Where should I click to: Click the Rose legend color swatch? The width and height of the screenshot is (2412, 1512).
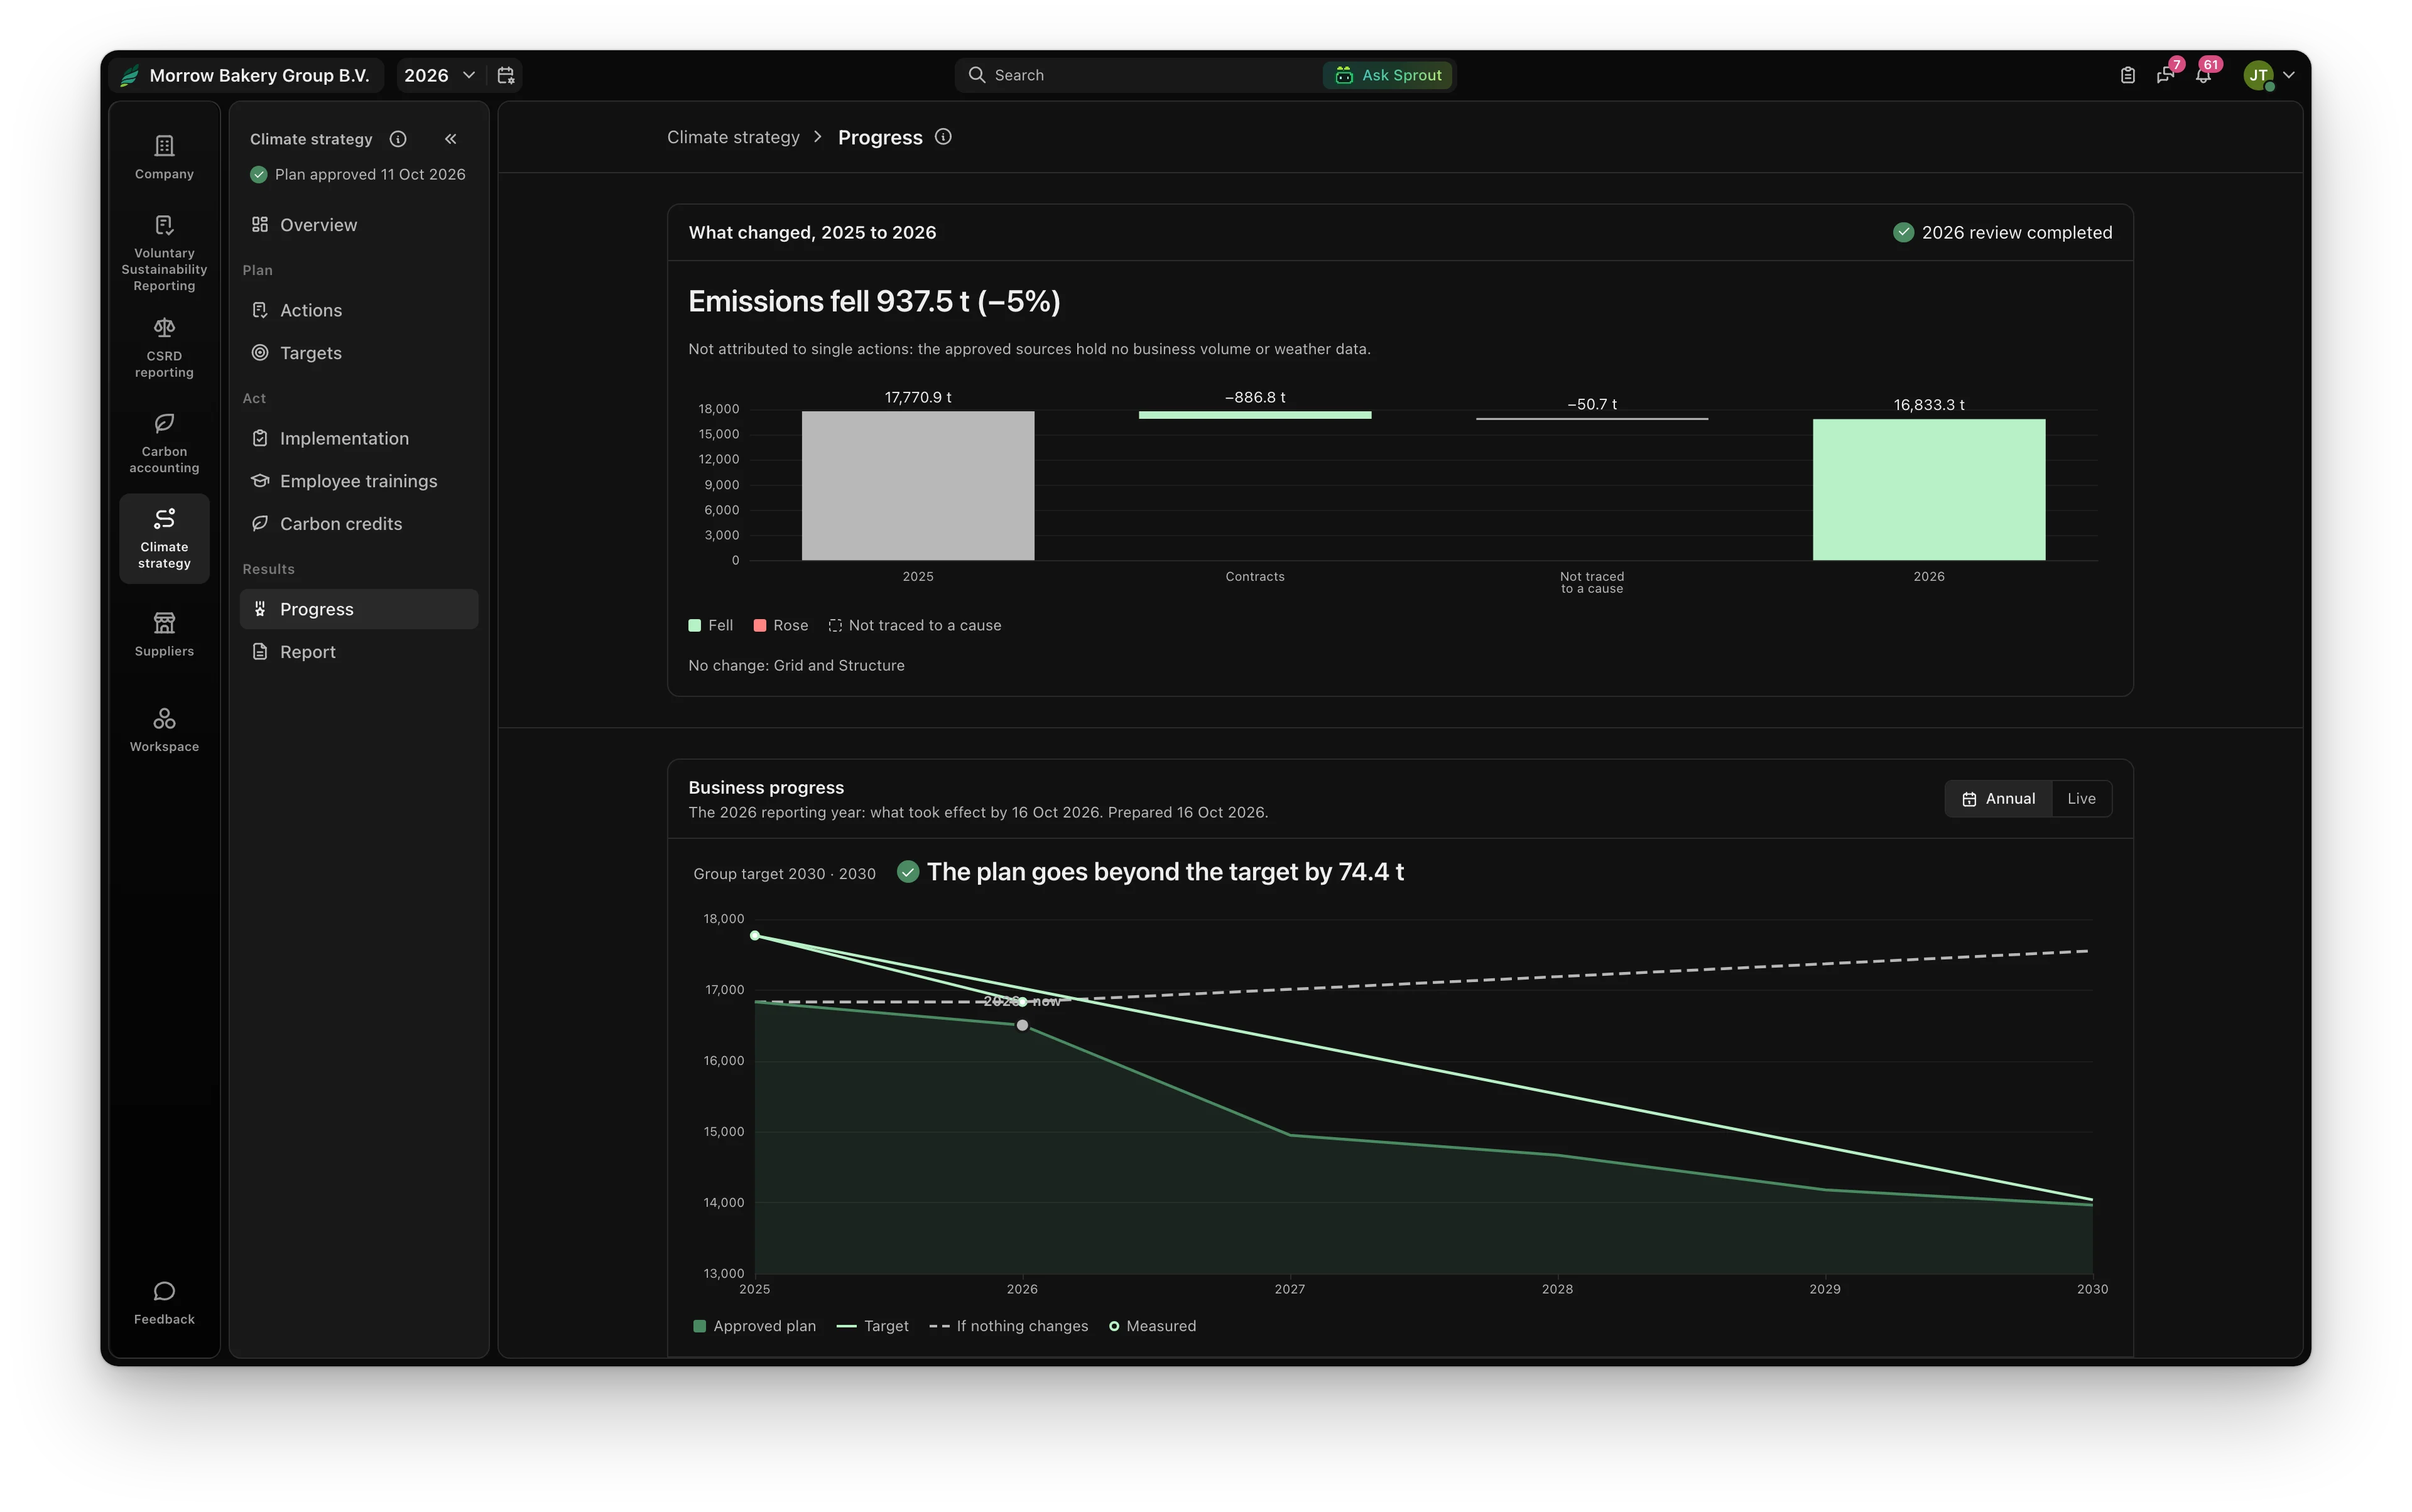[759, 626]
